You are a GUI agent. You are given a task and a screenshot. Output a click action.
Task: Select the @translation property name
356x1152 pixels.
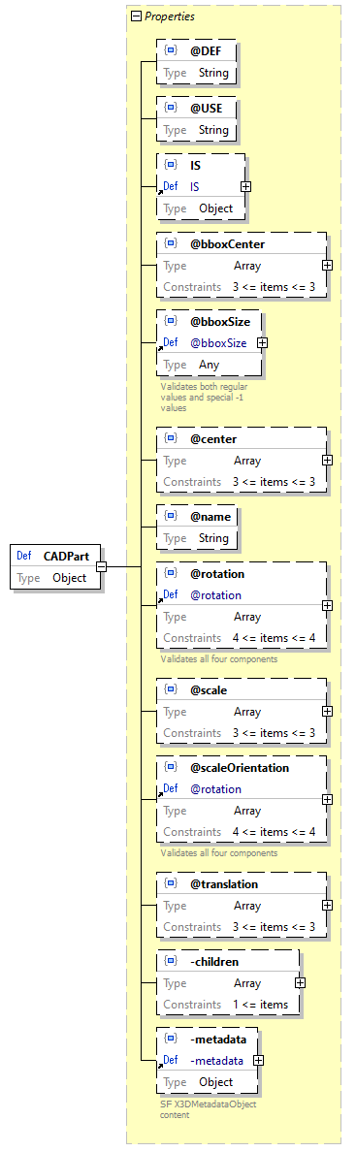(x=224, y=884)
